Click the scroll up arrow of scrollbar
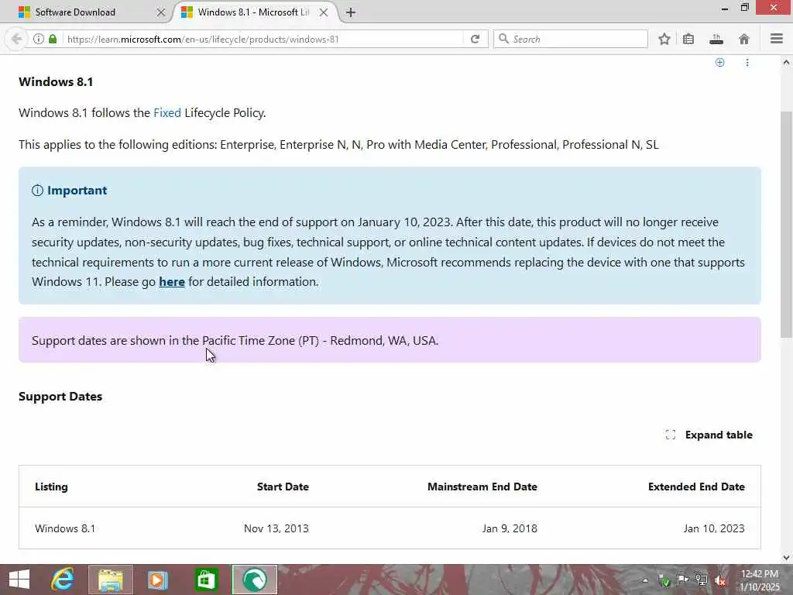 [x=786, y=62]
